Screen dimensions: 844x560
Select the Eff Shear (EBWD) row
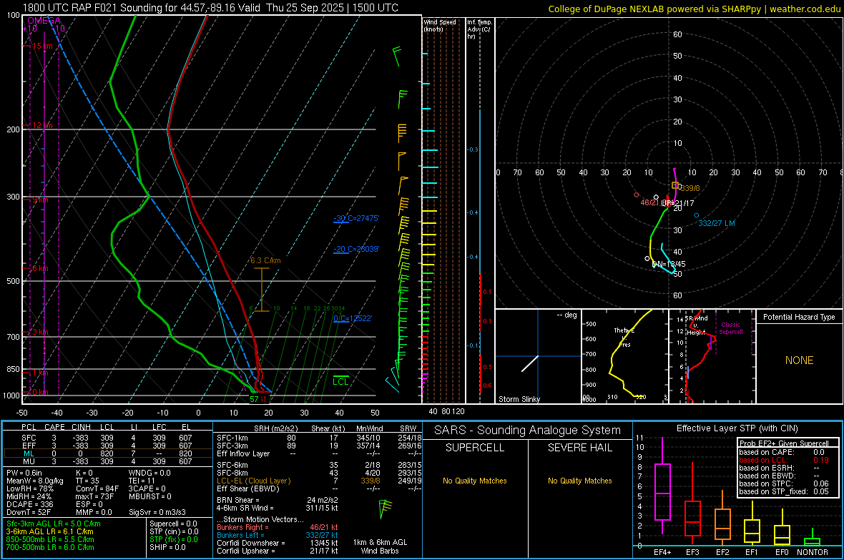click(318, 488)
